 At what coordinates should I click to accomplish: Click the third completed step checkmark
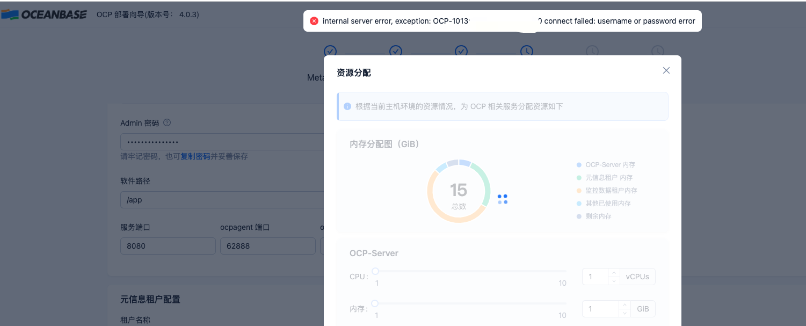[461, 51]
